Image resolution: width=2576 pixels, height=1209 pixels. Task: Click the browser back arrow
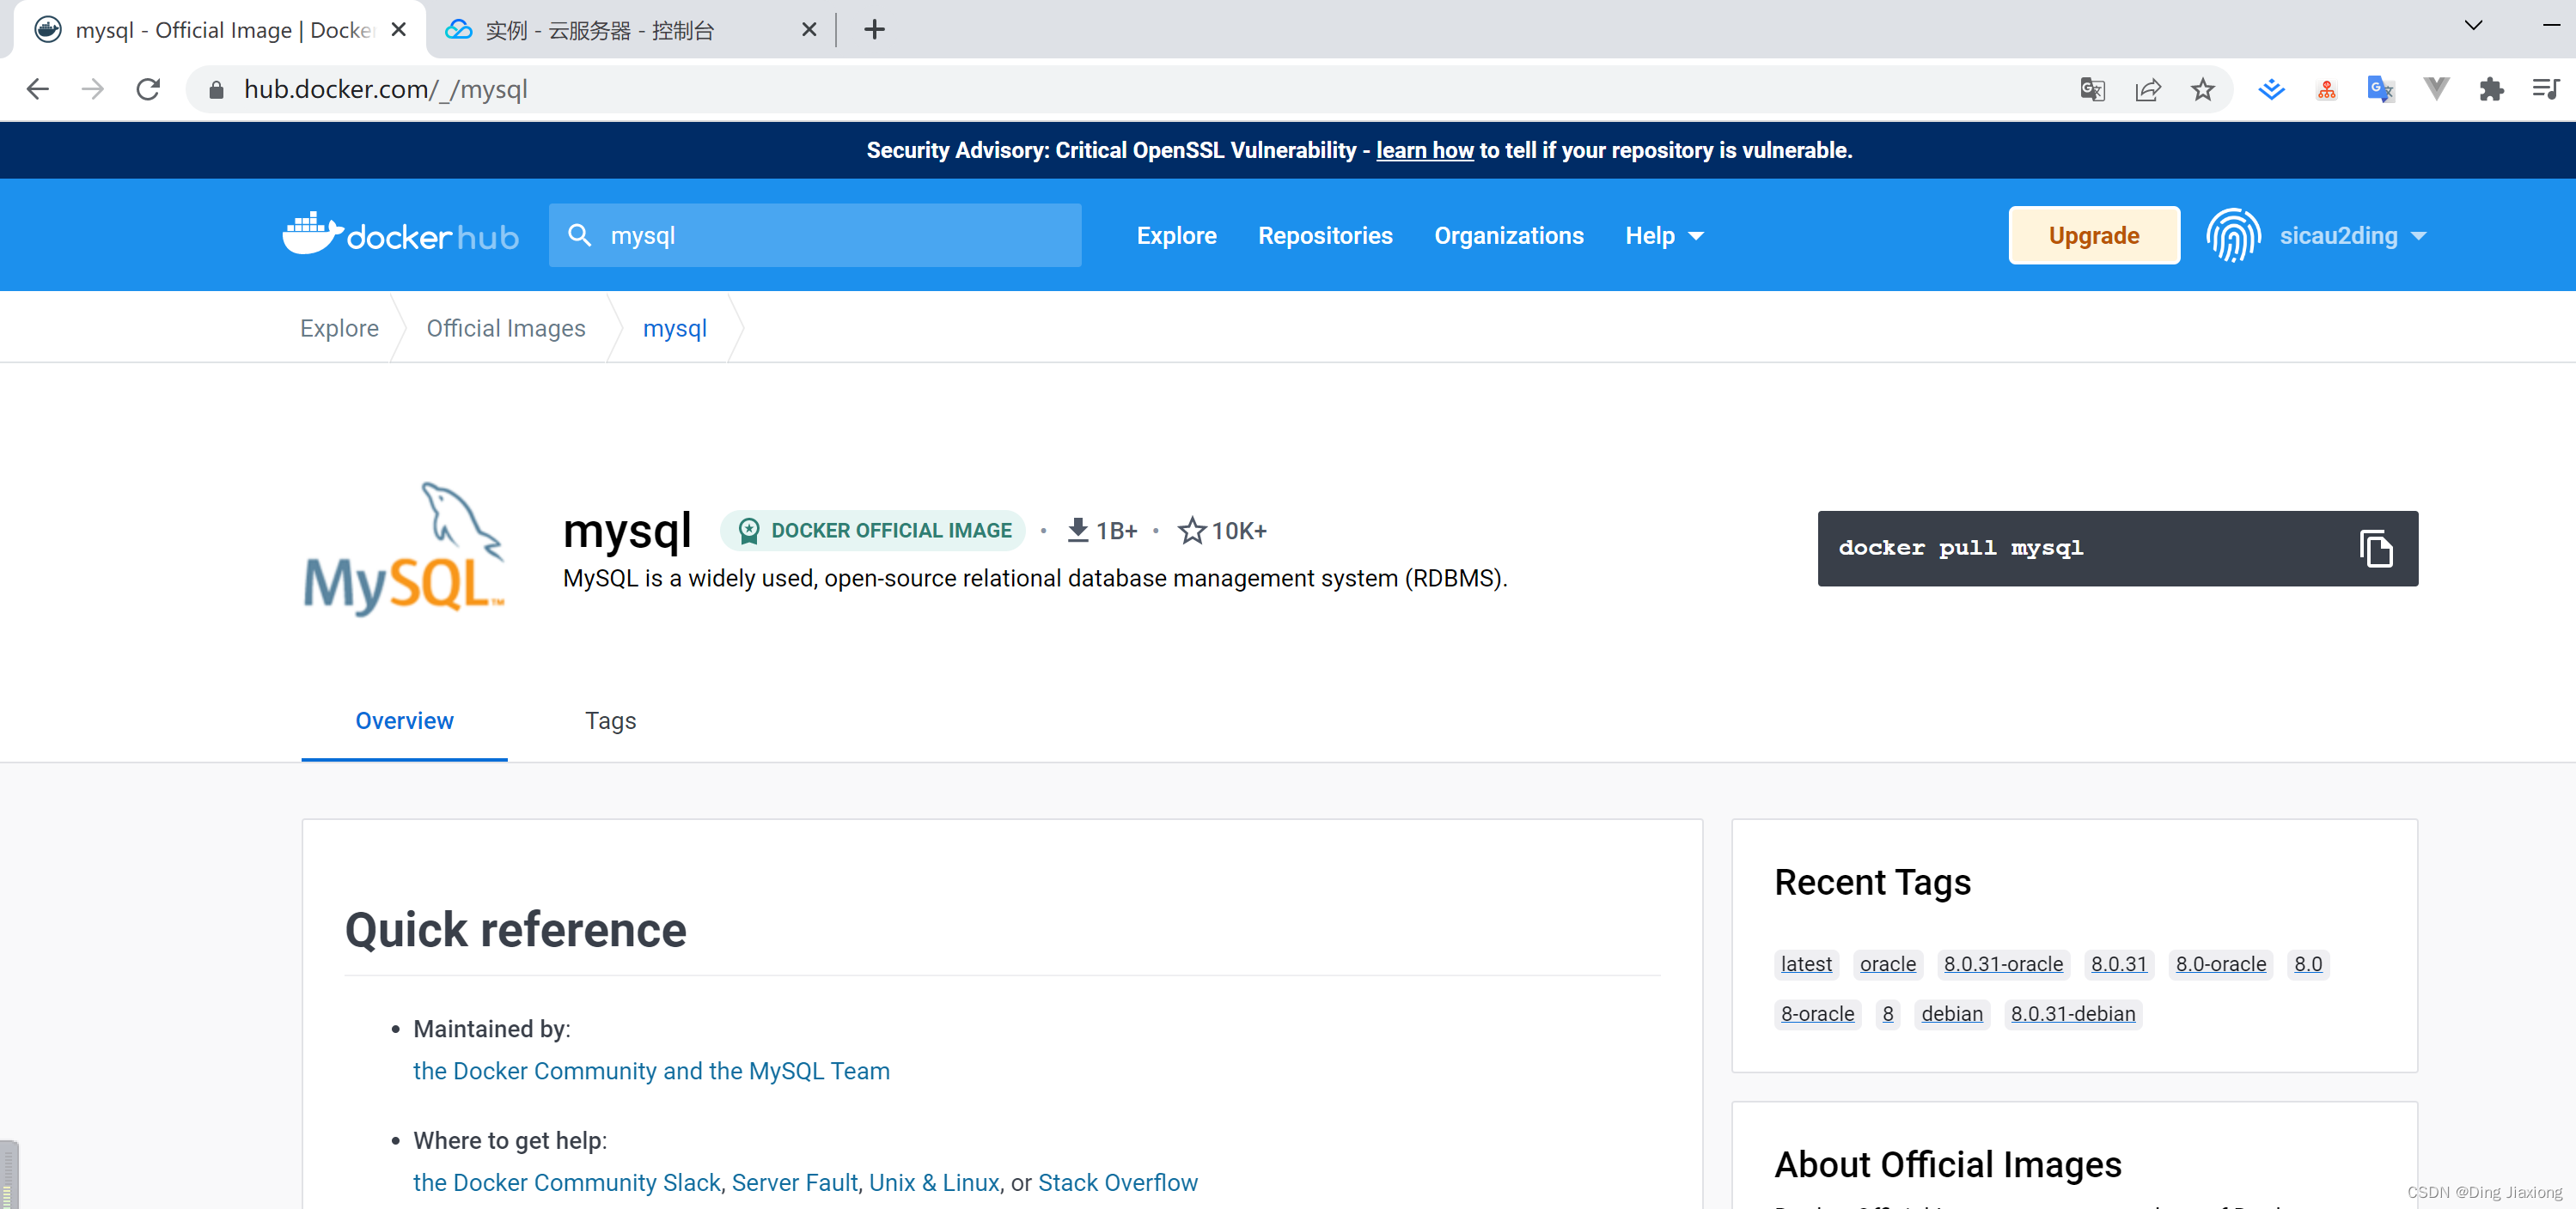(38, 90)
